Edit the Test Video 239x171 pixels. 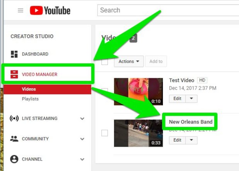click(177, 99)
